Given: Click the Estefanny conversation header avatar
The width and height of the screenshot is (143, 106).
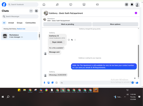Looking at the screenshot, I should point(46,13).
